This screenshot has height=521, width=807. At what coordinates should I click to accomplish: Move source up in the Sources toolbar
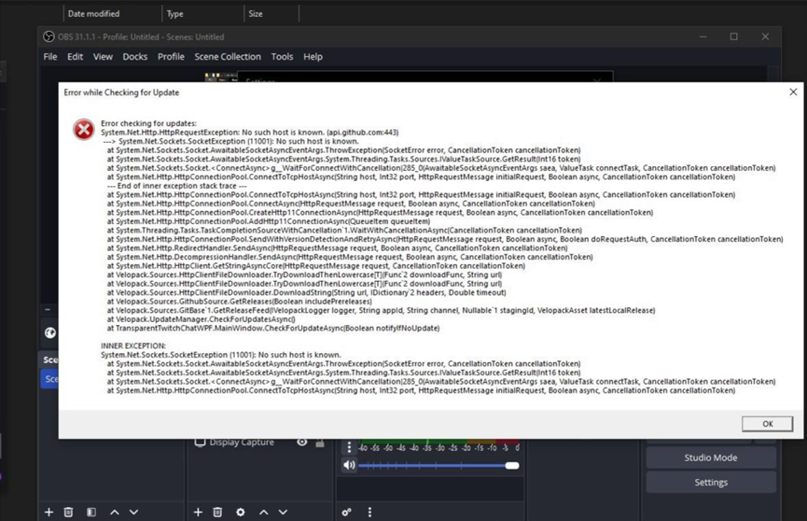coord(263,513)
